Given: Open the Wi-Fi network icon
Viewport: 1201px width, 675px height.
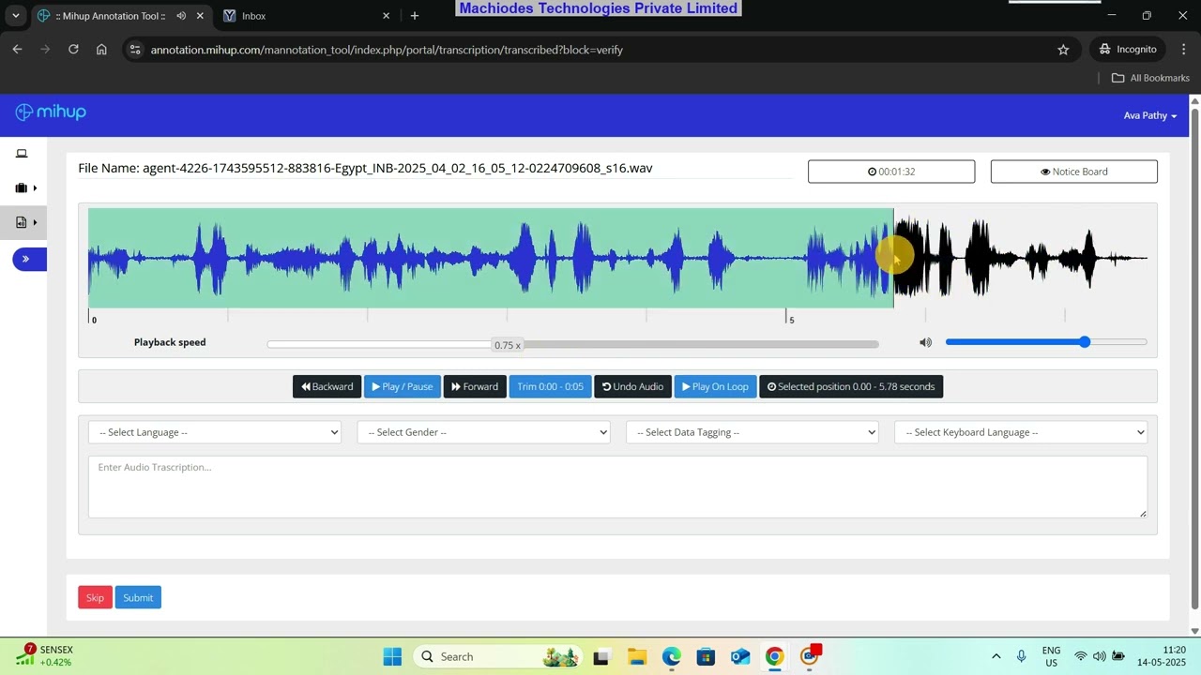Looking at the screenshot, I should coord(1081,656).
